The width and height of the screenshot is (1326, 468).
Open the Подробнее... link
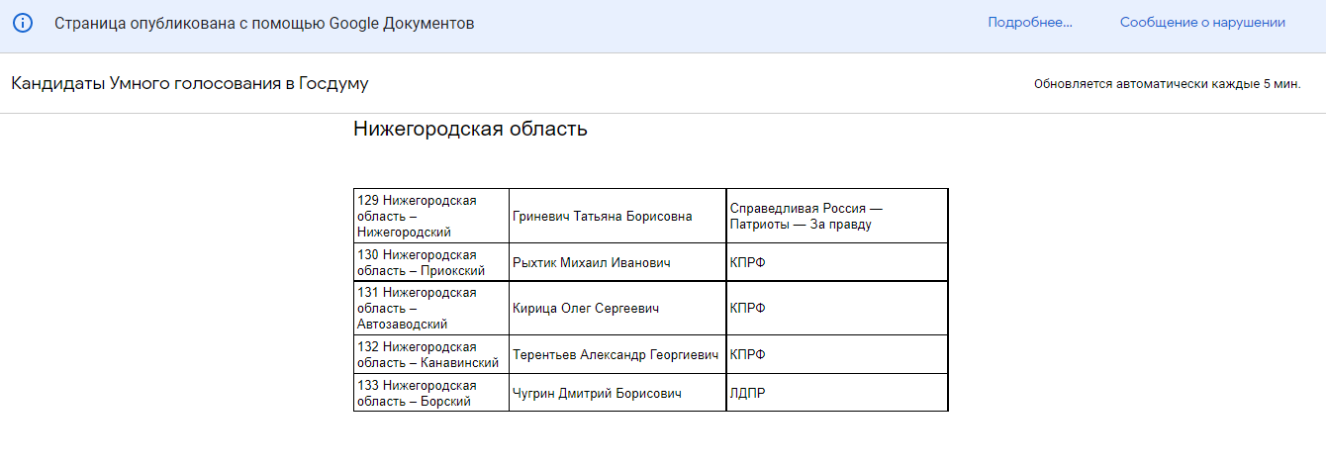[x=1030, y=23]
